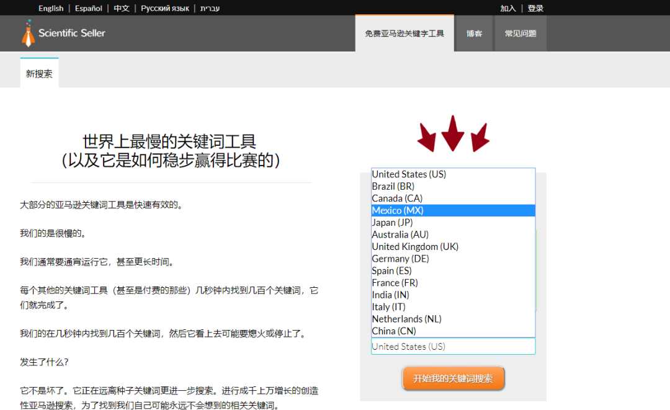The width and height of the screenshot is (670, 410).
Task: Select Brazil (BR) in the list
Action: (393, 186)
